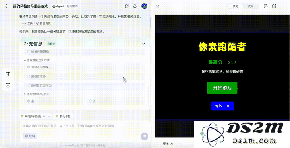Screen dimensions: 290x148
Task: Click the 简约风格的马里奥游戏 conversation title
Action: tap(30, 6)
